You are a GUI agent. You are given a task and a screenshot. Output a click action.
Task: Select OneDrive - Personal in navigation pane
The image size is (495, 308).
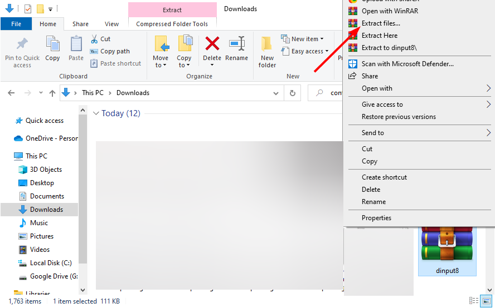46,138
